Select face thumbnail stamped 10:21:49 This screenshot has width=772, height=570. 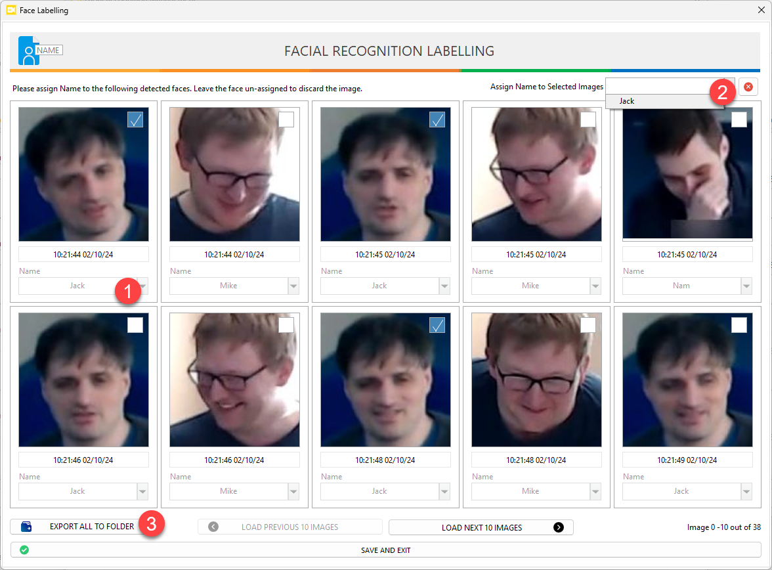[x=687, y=380]
